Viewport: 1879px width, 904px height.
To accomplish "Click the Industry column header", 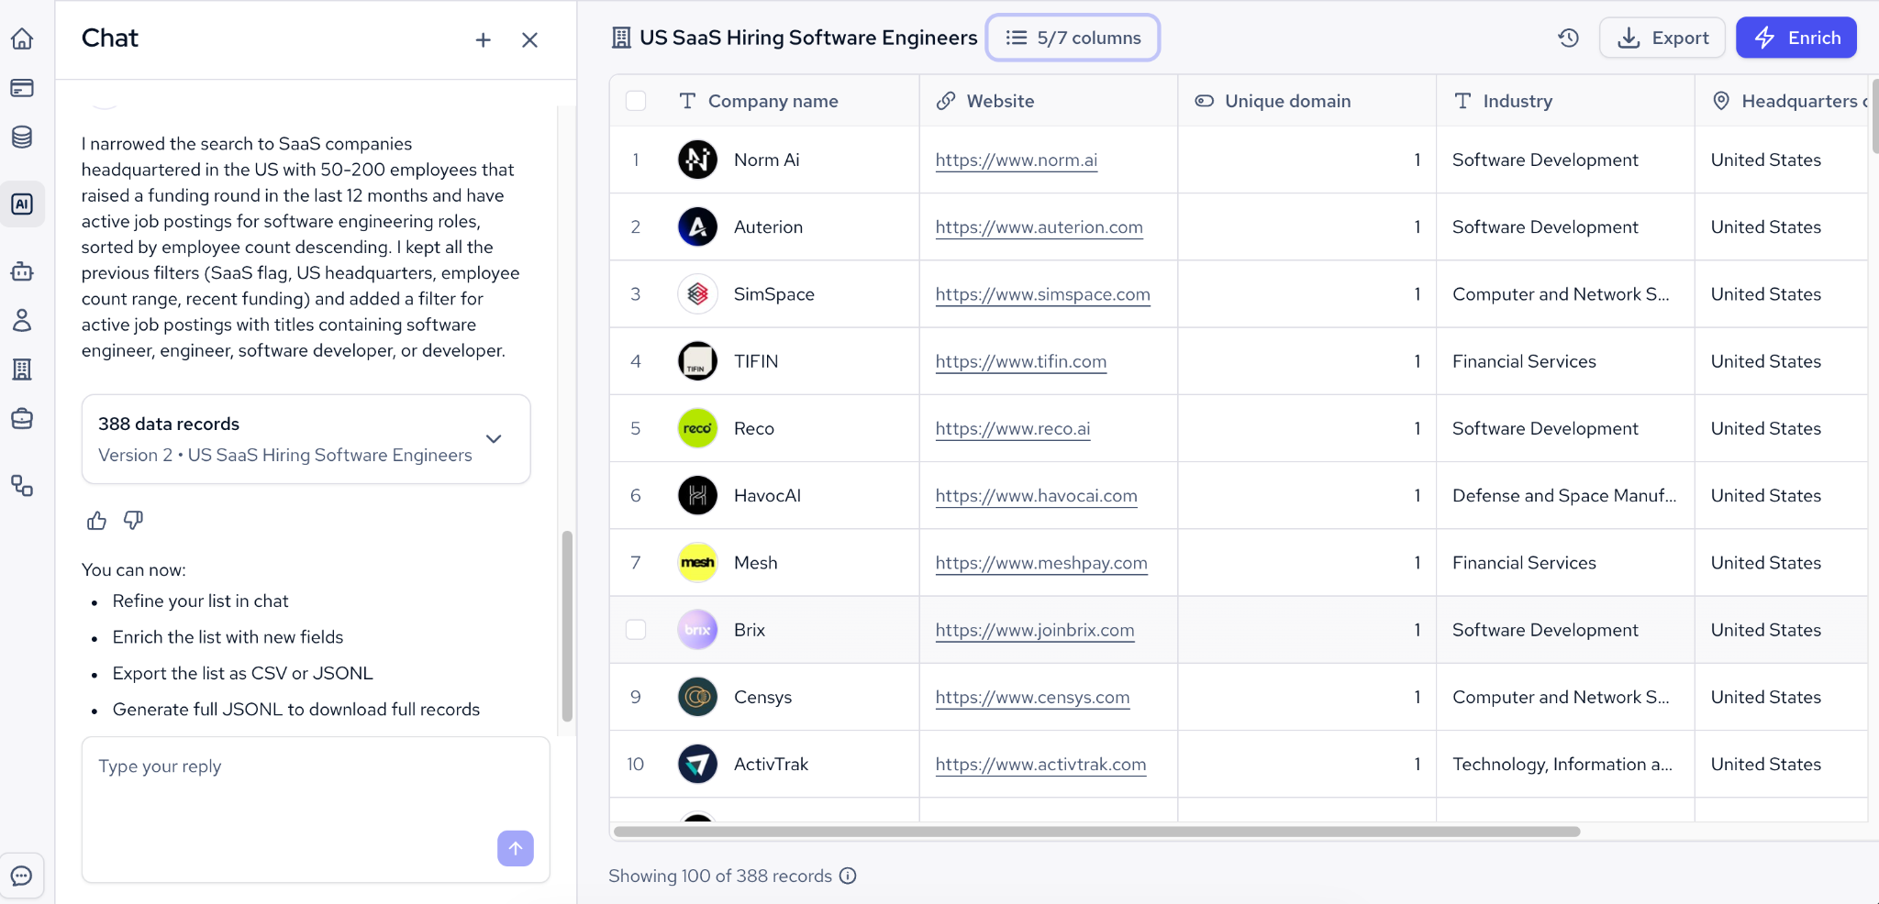I will tap(1565, 101).
